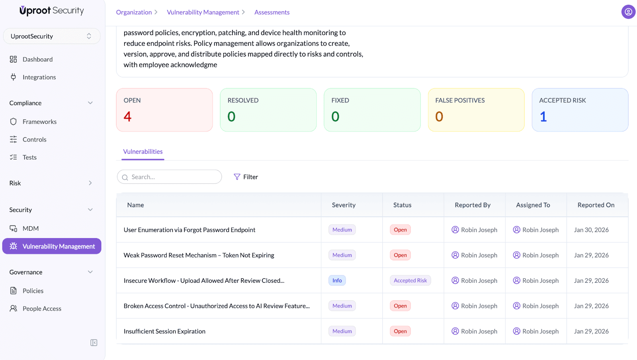Viewport: 637px width, 360px height.
Task: Collapse the Compliance section
Action: click(90, 103)
